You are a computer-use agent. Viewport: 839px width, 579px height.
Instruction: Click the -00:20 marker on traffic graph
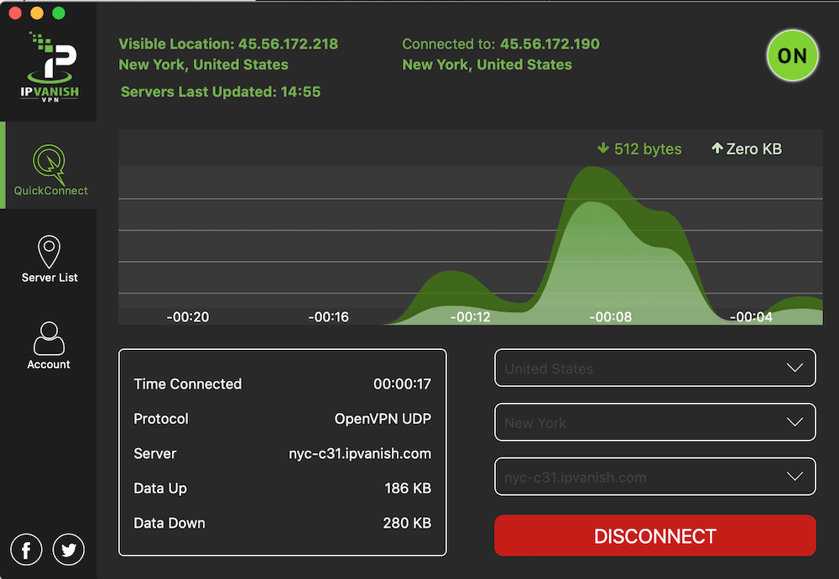click(187, 317)
